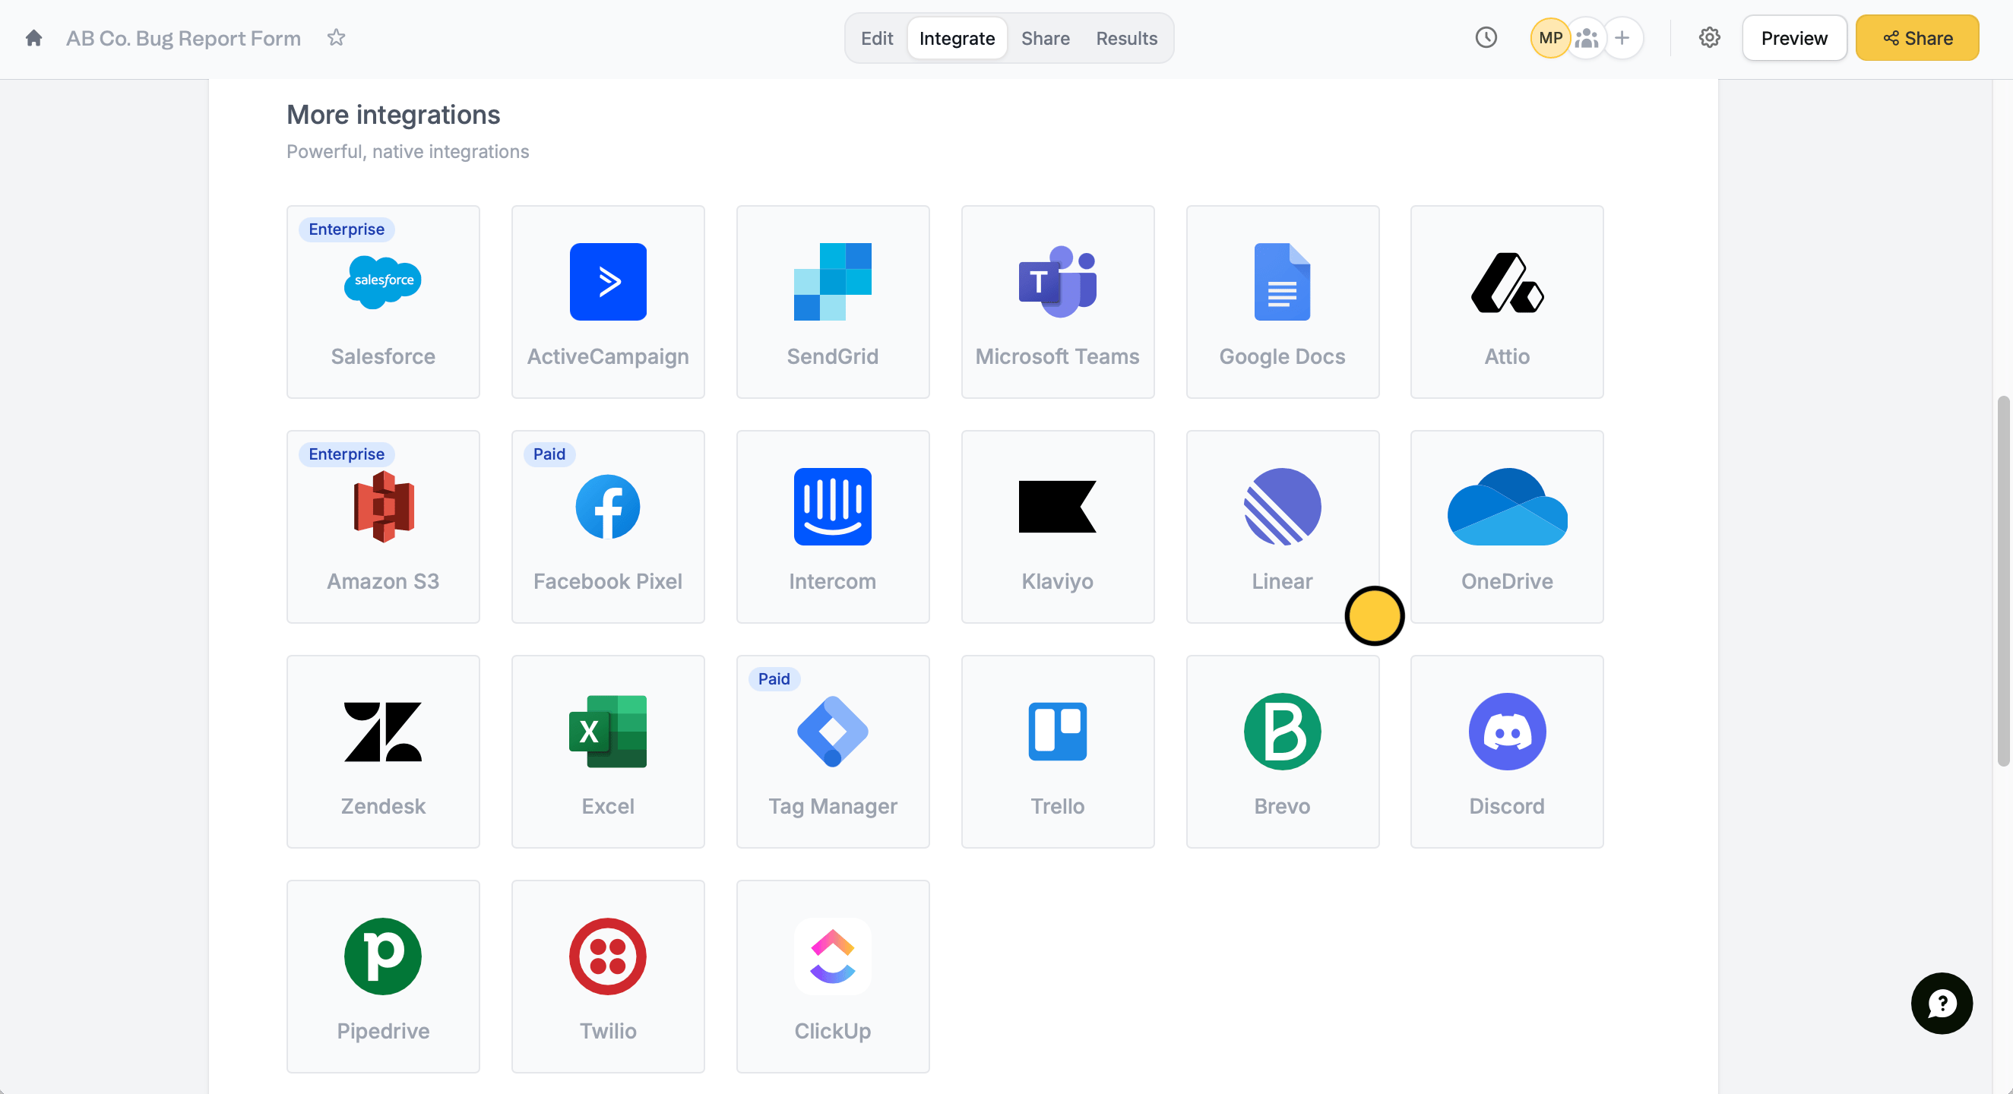Select the ActiveCampaign integration icon
The height and width of the screenshot is (1094, 2013).
608,281
